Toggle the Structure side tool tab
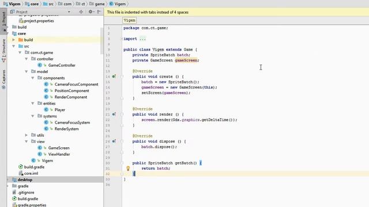Image resolution: width=369 pixels, height=207 pixels. point(3,51)
